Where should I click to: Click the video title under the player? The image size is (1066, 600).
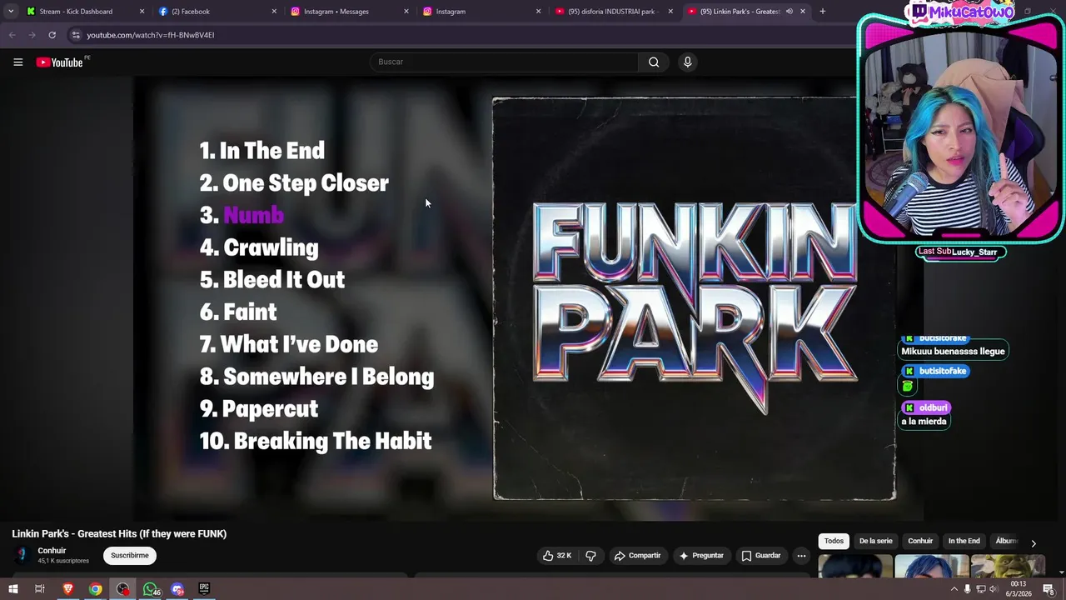119,534
